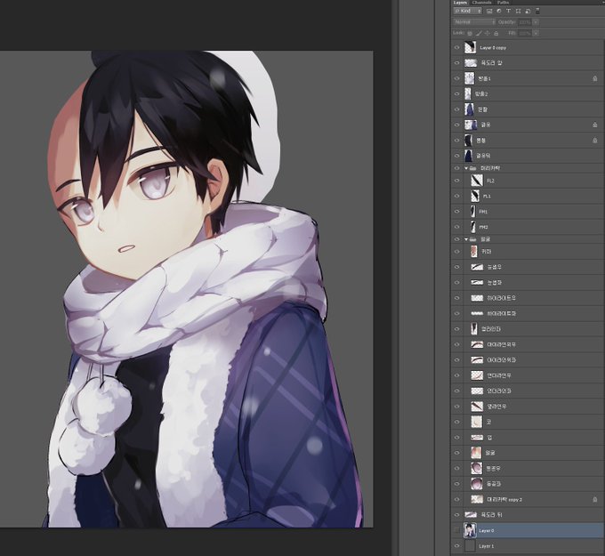Open the Kind filter dropdown
Viewport: 605px width, 556px height.
coord(468,12)
